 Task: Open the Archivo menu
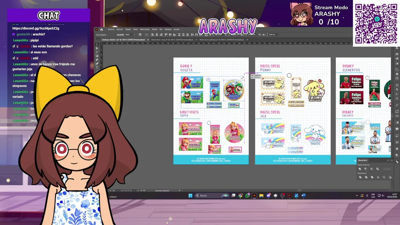[x=111, y=29]
